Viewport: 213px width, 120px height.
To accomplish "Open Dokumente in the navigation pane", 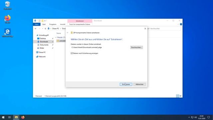I will [x=44, y=45].
